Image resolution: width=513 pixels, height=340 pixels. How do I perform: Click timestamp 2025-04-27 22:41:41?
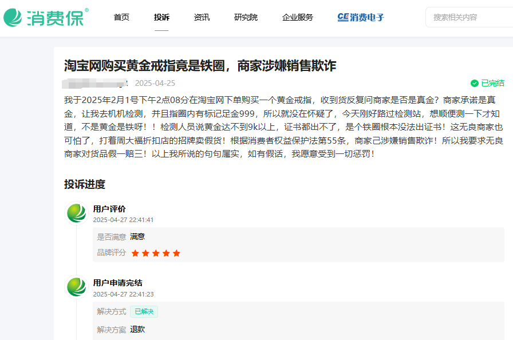(x=123, y=220)
